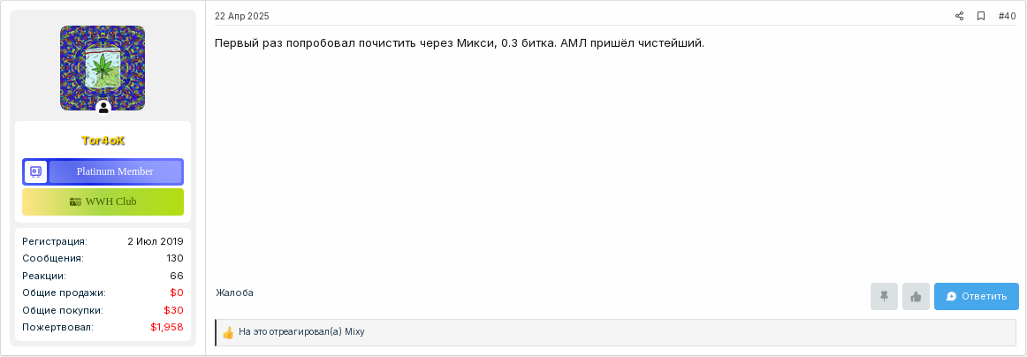Click the Tor4oK username
Viewport: 1027px width, 357px height.
[x=103, y=141]
